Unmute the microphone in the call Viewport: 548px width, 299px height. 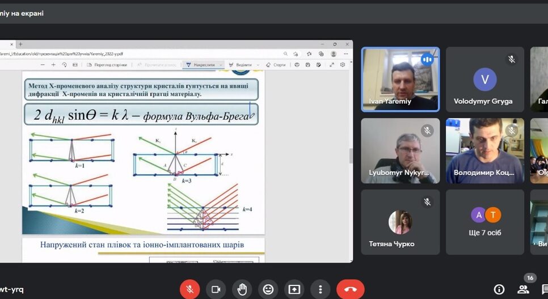pyautogui.click(x=189, y=289)
